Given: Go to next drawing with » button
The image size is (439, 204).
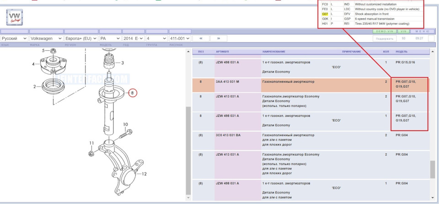Looking at the screenshot, I should [x=219, y=39].
